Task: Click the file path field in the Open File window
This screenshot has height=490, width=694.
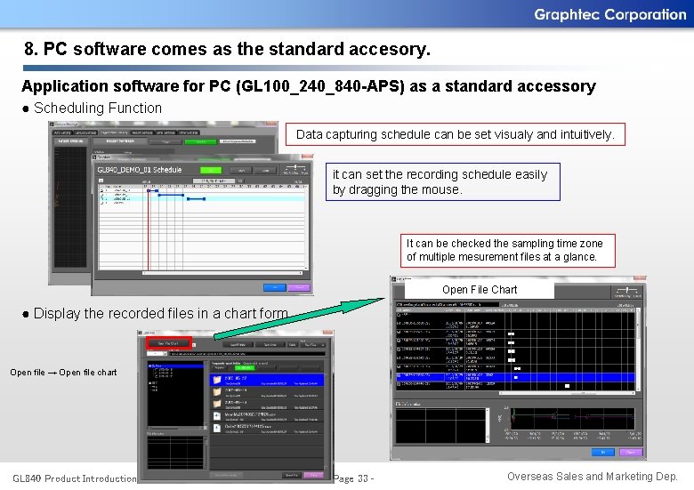Action: [x=247, y=354]
